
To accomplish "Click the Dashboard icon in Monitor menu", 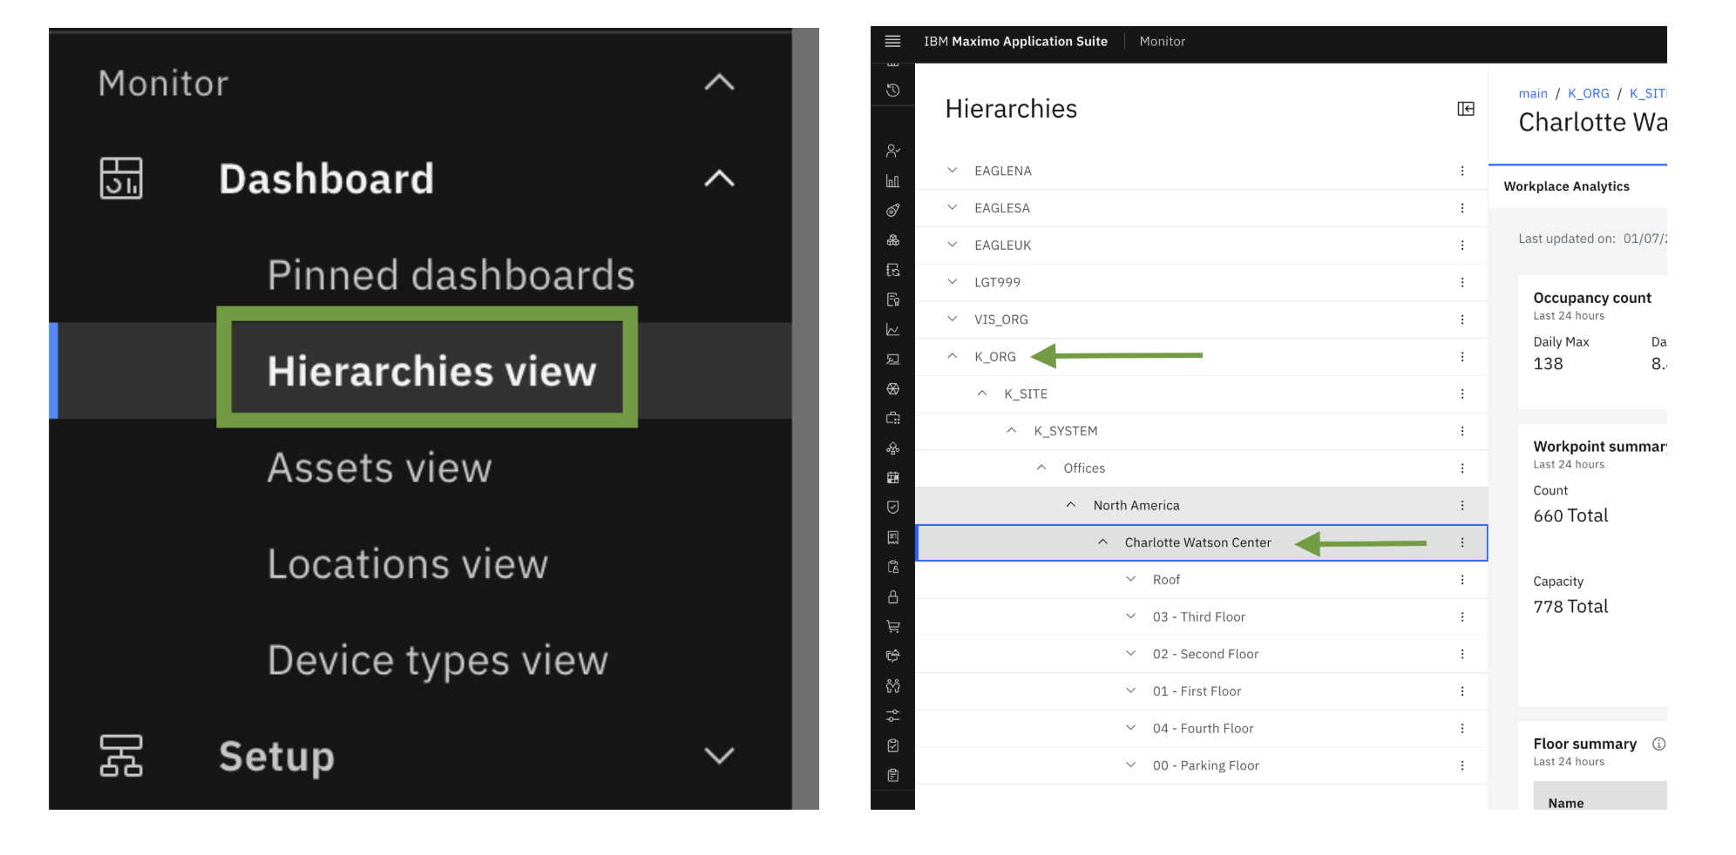I will pos(121,178).
